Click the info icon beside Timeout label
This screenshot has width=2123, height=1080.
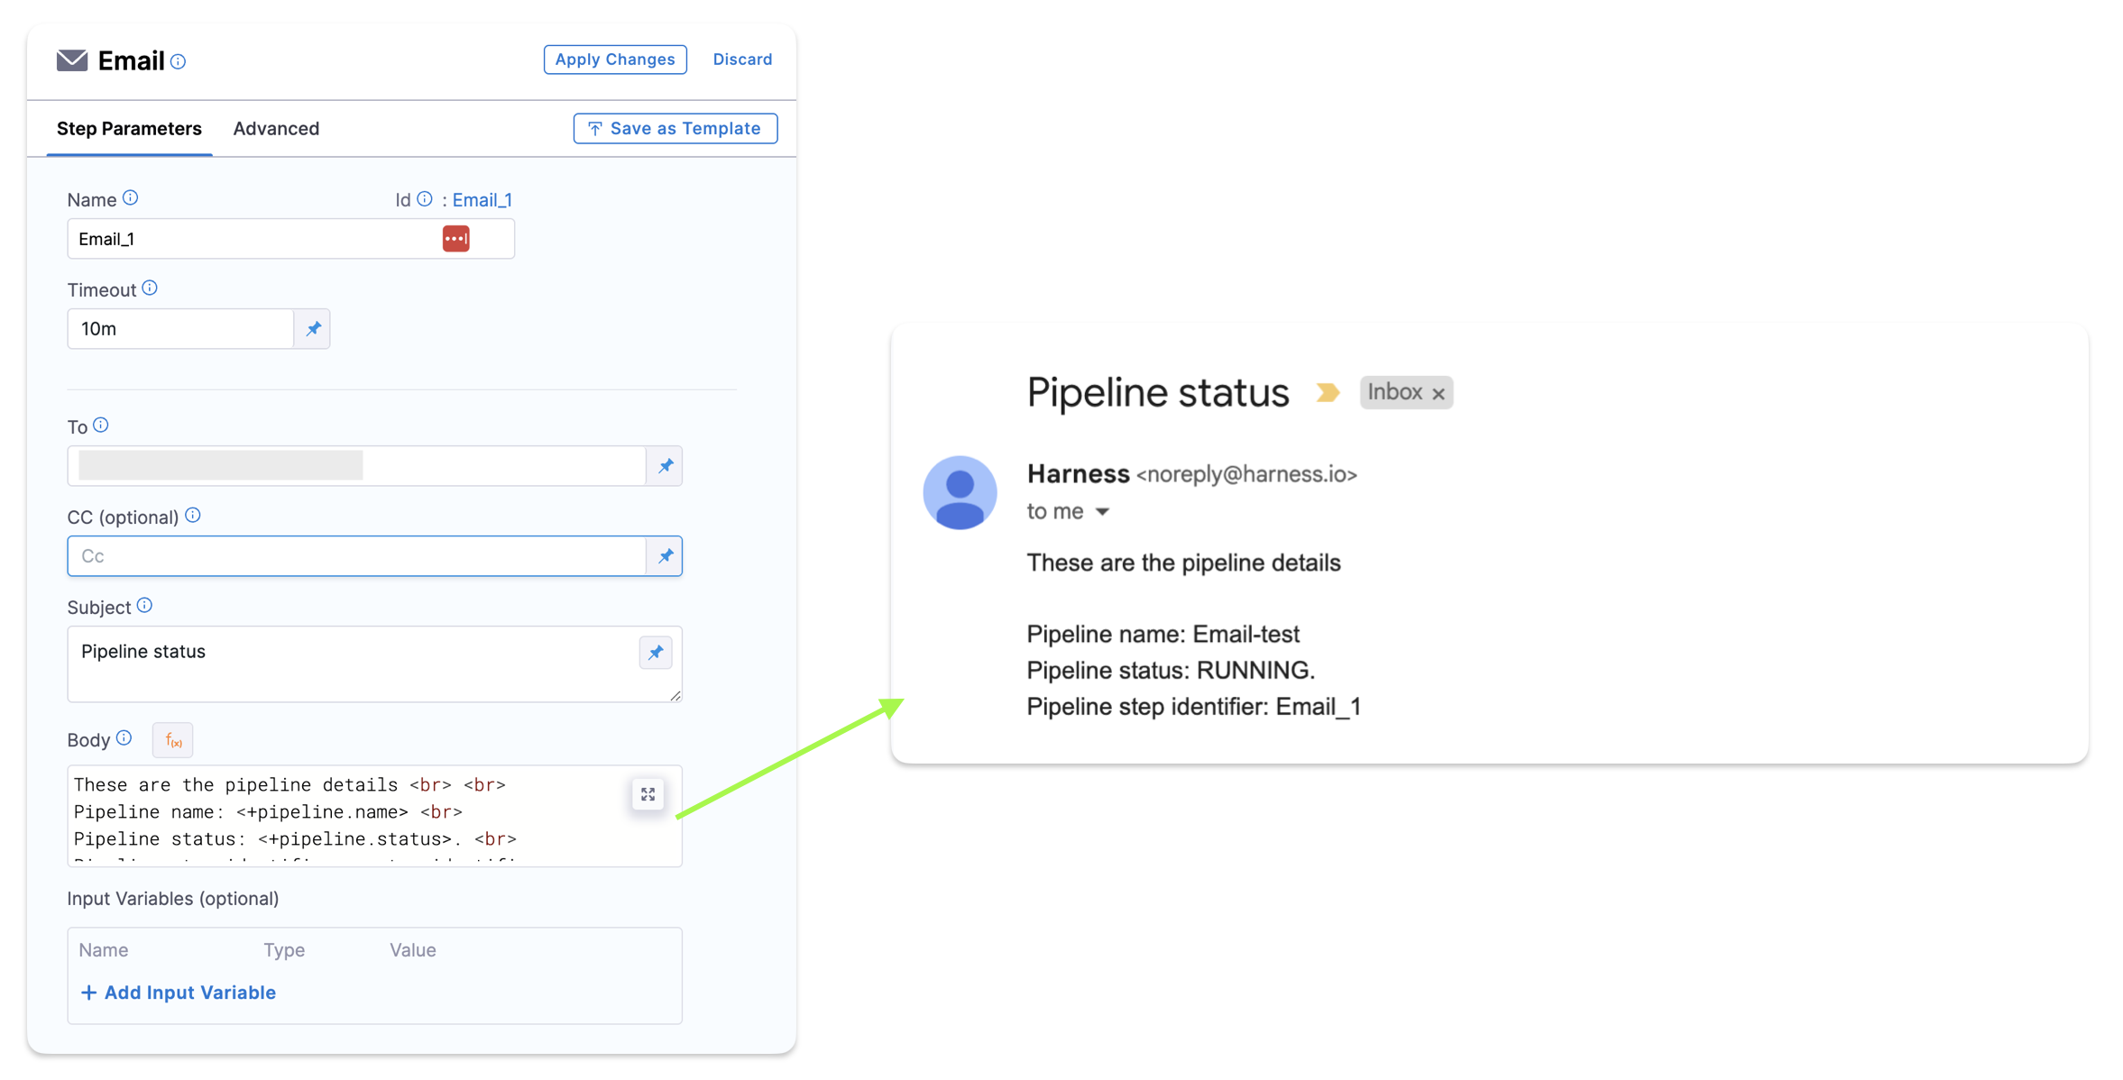[x=150, y=288]
